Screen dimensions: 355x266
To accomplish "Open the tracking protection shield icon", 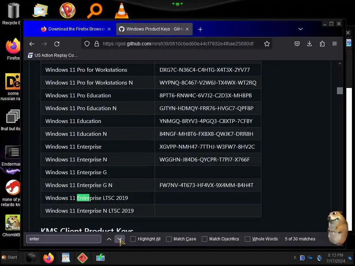I will coord(87,44).
